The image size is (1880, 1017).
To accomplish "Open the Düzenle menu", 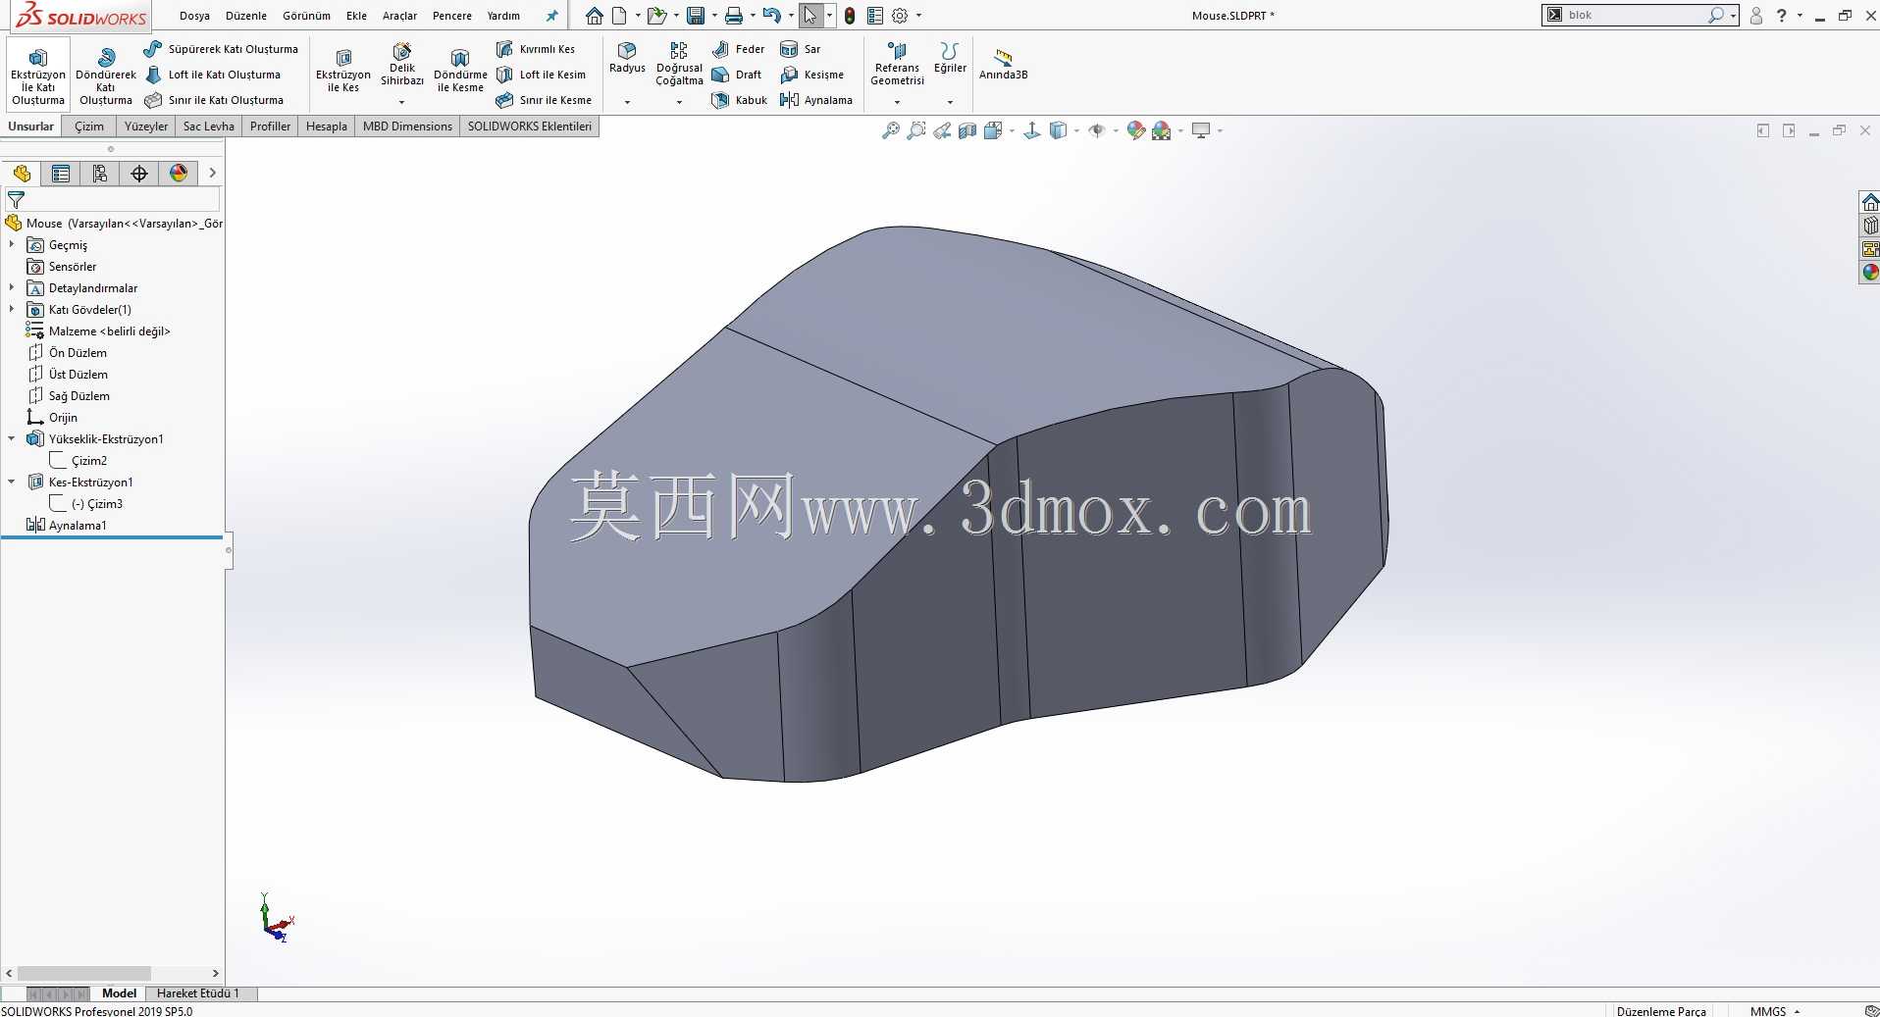I will click(x=246, y=16).
